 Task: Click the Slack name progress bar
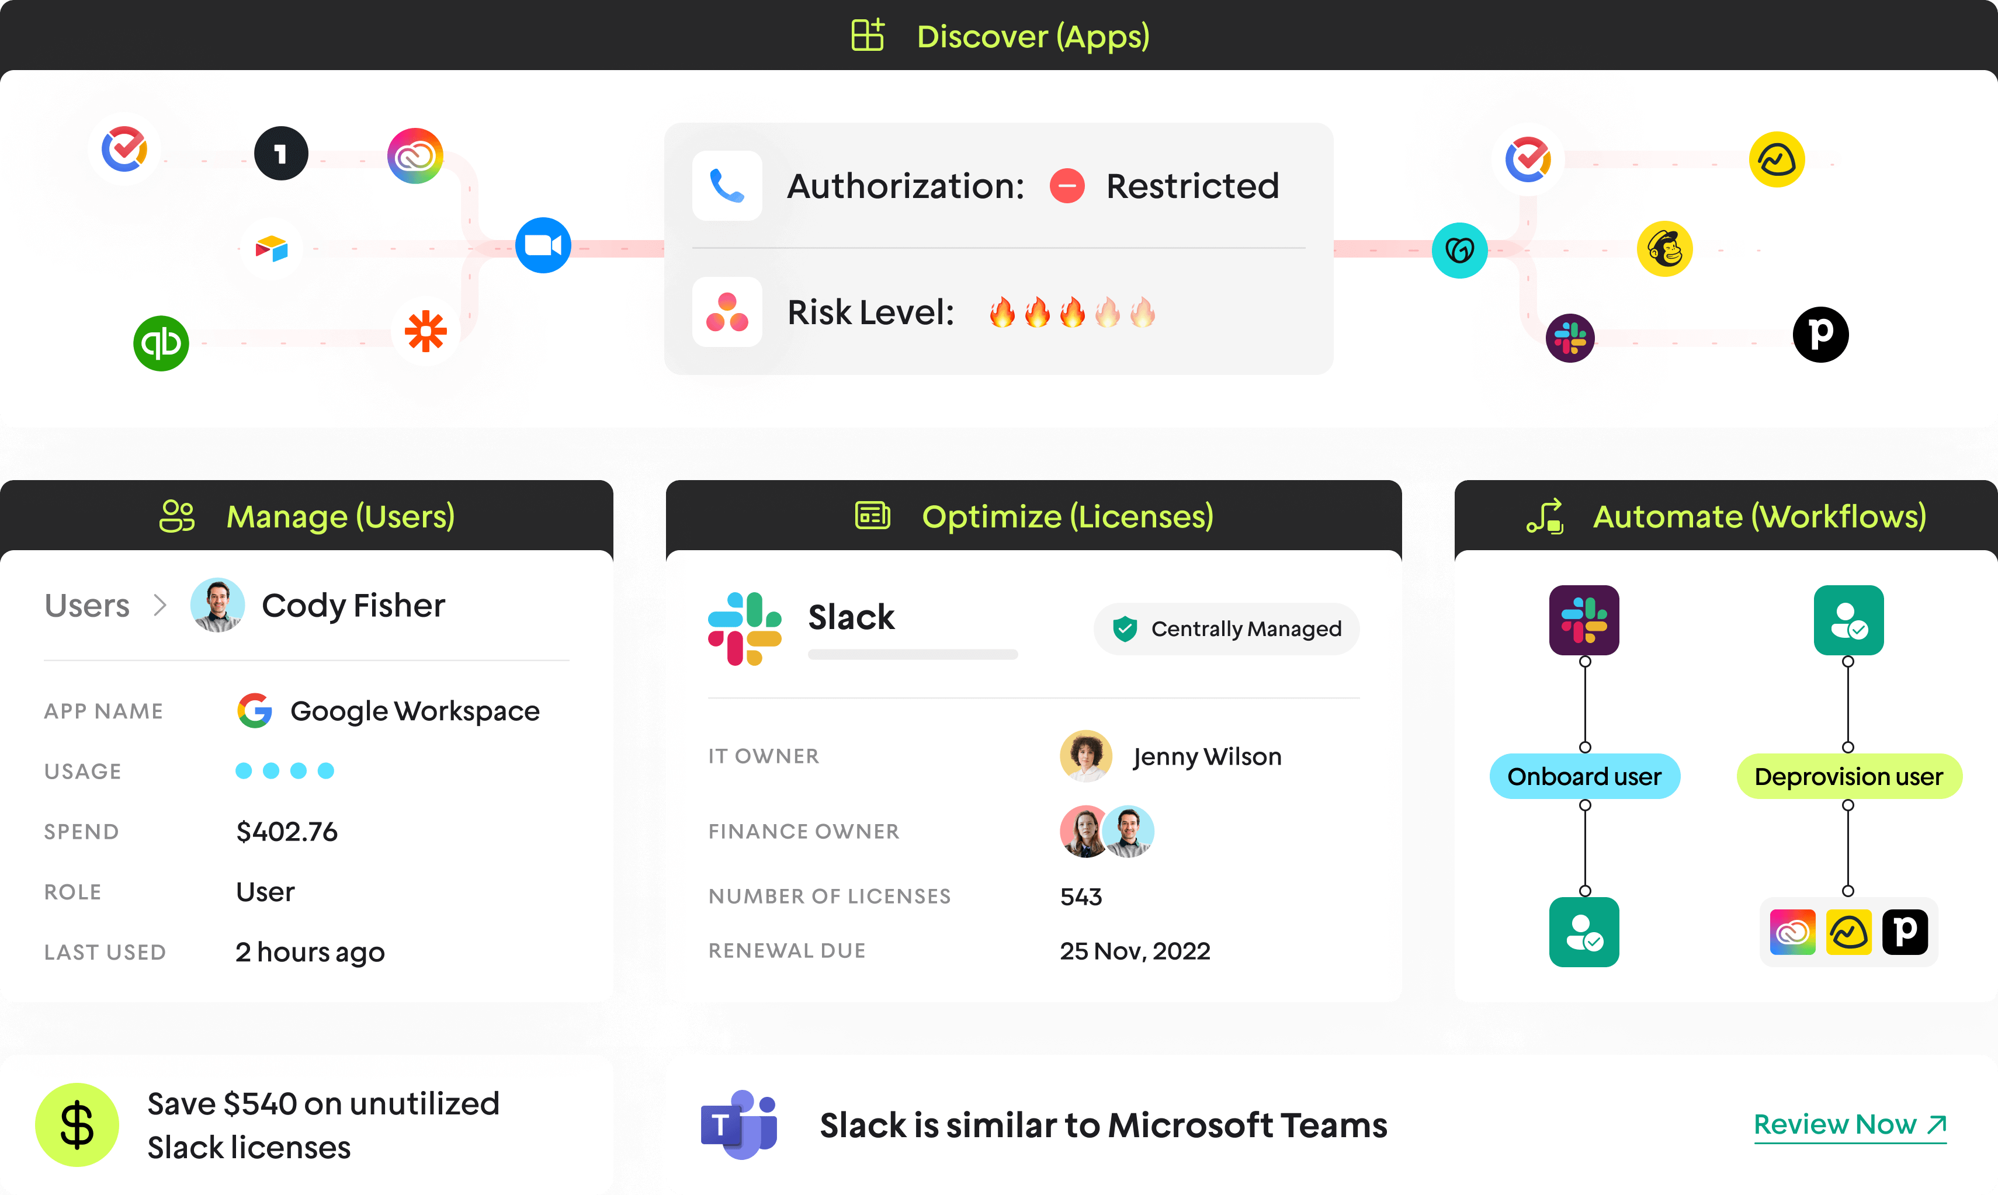913,655
